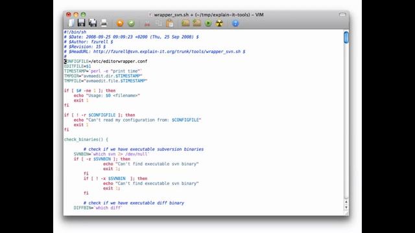415x233 pixels.
Task: Undo the last change with orange arrow
Action: [120, 23]
